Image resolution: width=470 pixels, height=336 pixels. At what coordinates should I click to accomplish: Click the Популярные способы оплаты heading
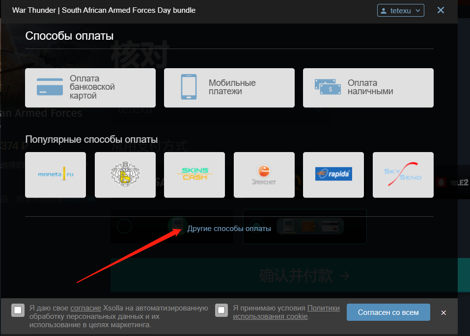click(x=91, y=140)
